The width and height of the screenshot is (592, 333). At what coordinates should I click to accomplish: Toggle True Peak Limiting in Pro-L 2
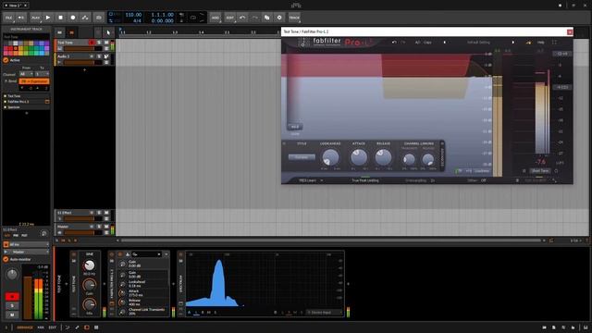click(365, 181)
